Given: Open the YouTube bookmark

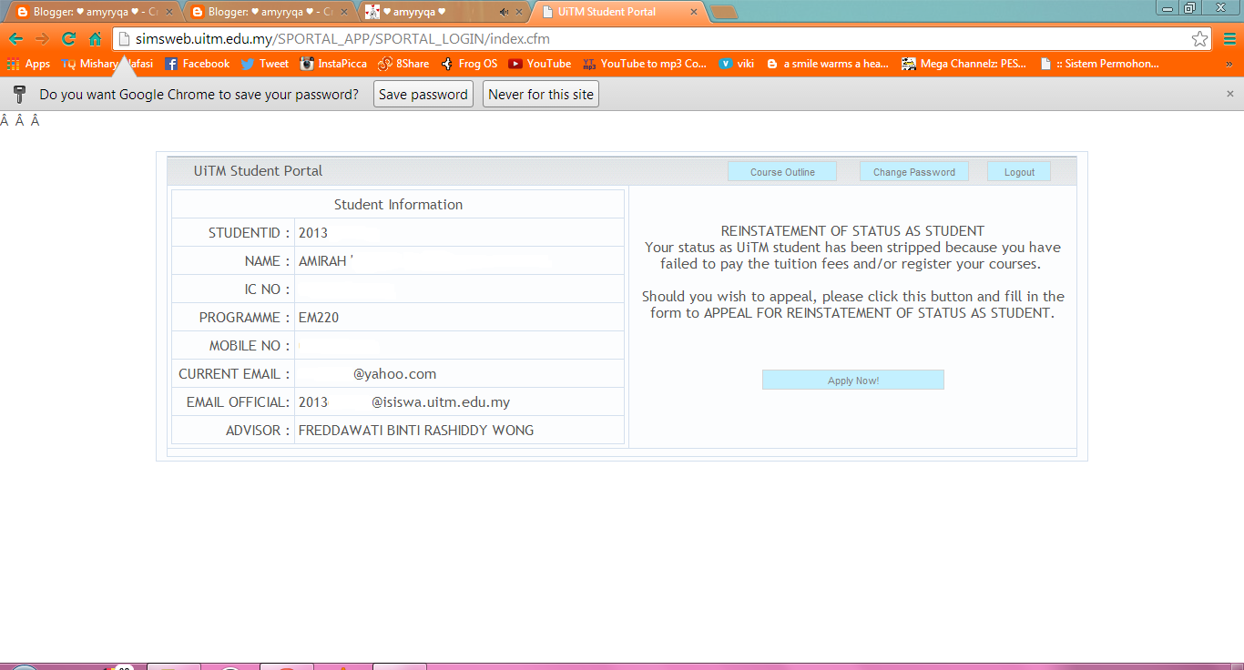Looking at the screenshot, I should 540,64.
